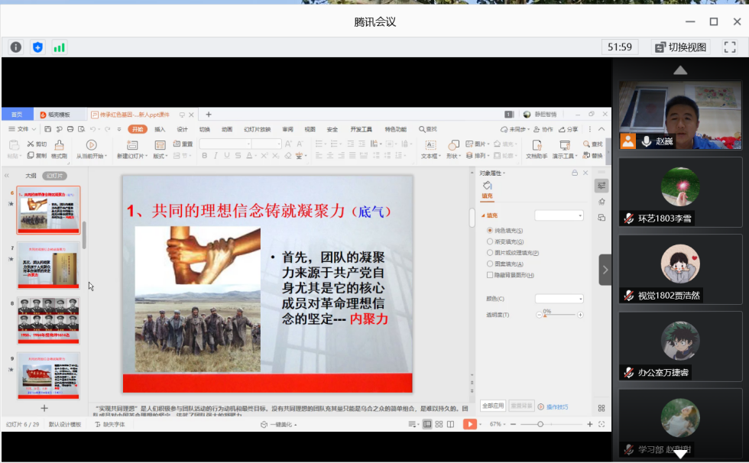Click the Switch View (切换视图) button
This screenshot has width=749, height=463.
point(681,47)
